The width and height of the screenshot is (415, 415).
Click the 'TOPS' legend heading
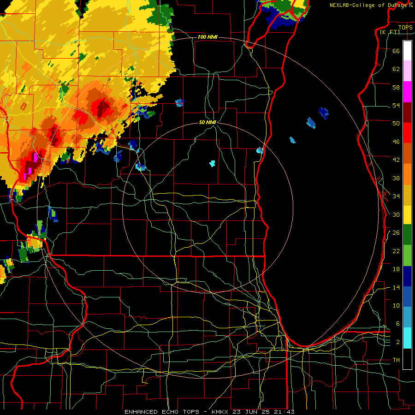point(405,27)
